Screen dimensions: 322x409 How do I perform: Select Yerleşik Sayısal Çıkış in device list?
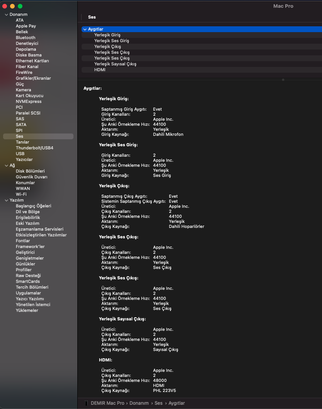pos(115,64)
